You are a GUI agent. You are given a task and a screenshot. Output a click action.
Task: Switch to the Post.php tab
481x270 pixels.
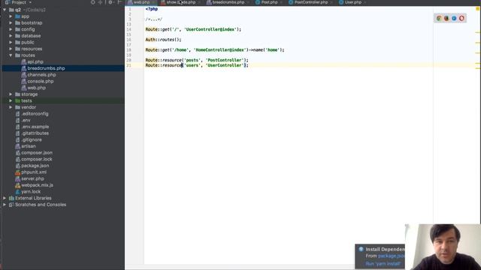pyautogui.click(x=269, y=2)
